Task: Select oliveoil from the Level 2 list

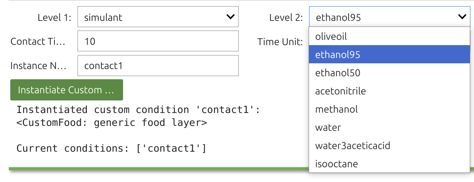Action: [x=389, y=36]
